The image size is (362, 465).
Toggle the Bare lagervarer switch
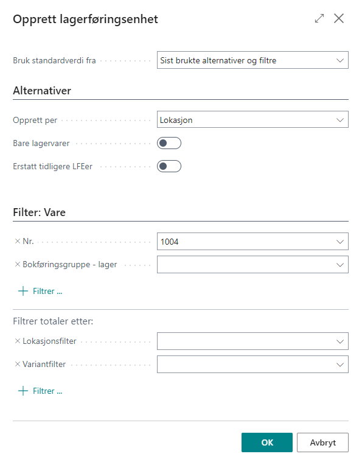169,143
